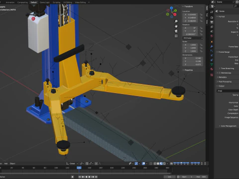The width and height of the screenshot is (239, 179).
Task: Open the Add menu in viewport header
Action: (x=6, y=164)
